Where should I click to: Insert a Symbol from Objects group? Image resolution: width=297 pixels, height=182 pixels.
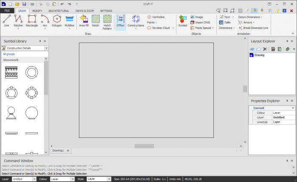[182, 20]
